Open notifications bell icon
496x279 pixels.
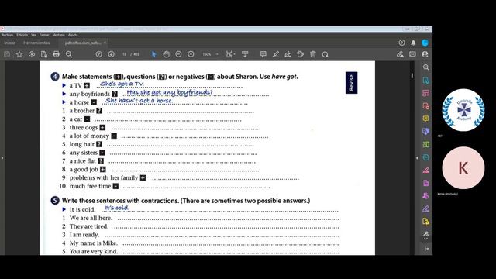click(x=413, y=43)
